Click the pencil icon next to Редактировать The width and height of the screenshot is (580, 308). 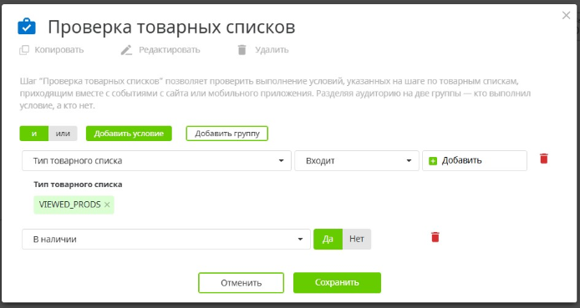pyautogui.click(x=126, y=50)
